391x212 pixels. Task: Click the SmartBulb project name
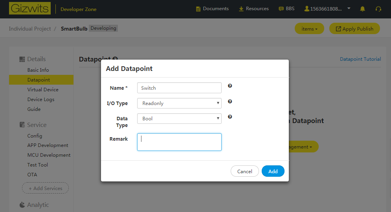[x=74, y=29]
